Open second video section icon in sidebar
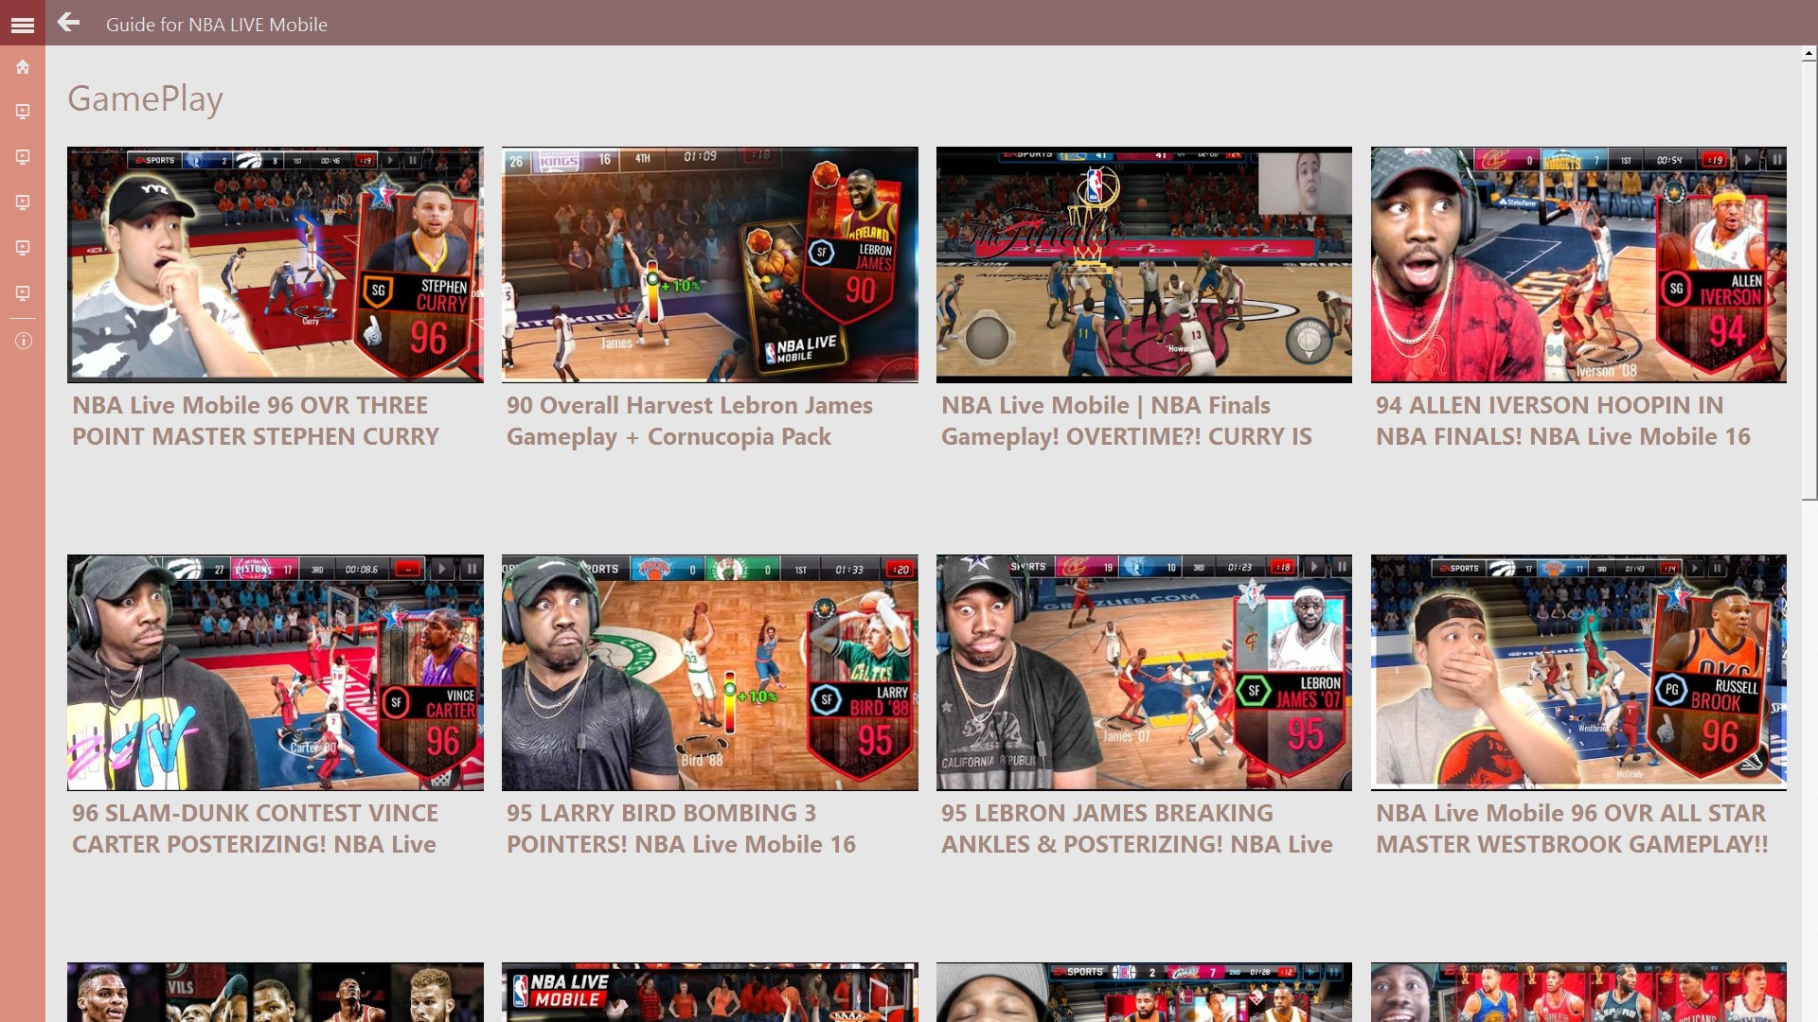Image resolution: width=1818 pixels, height=1022 pixels. (23, 157)
